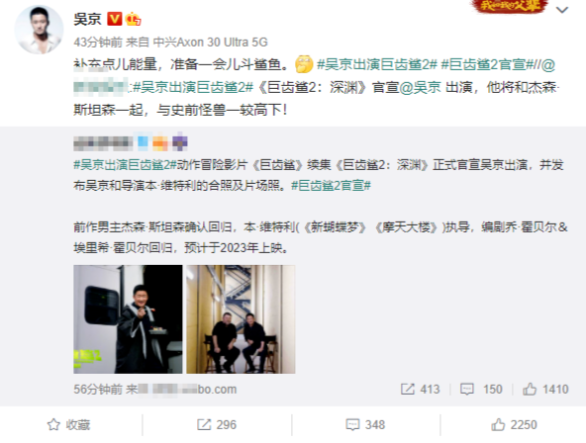This screenshot has height=443, width=586.
Task: Click comment icon showing 150
Action: point(467,389)
